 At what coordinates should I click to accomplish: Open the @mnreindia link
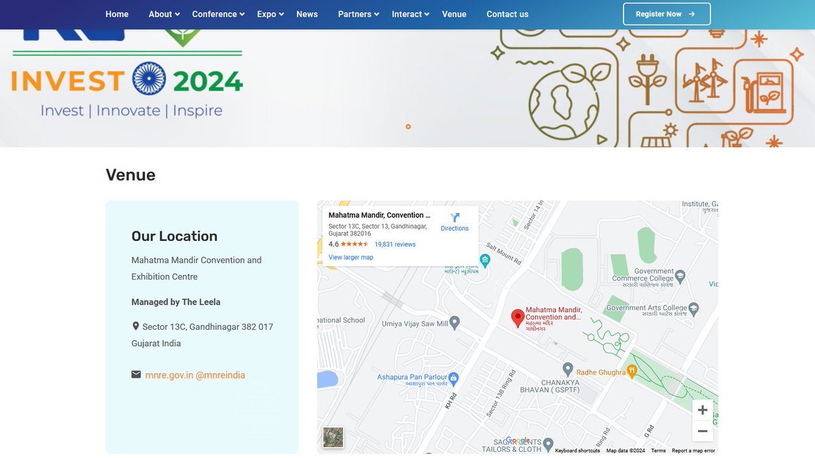tap(221, 375)
